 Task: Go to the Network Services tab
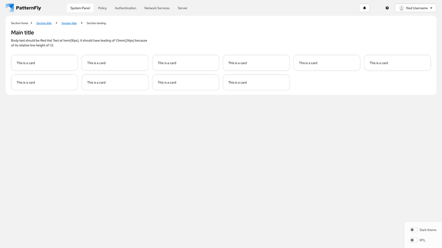(x=157, y=8)
